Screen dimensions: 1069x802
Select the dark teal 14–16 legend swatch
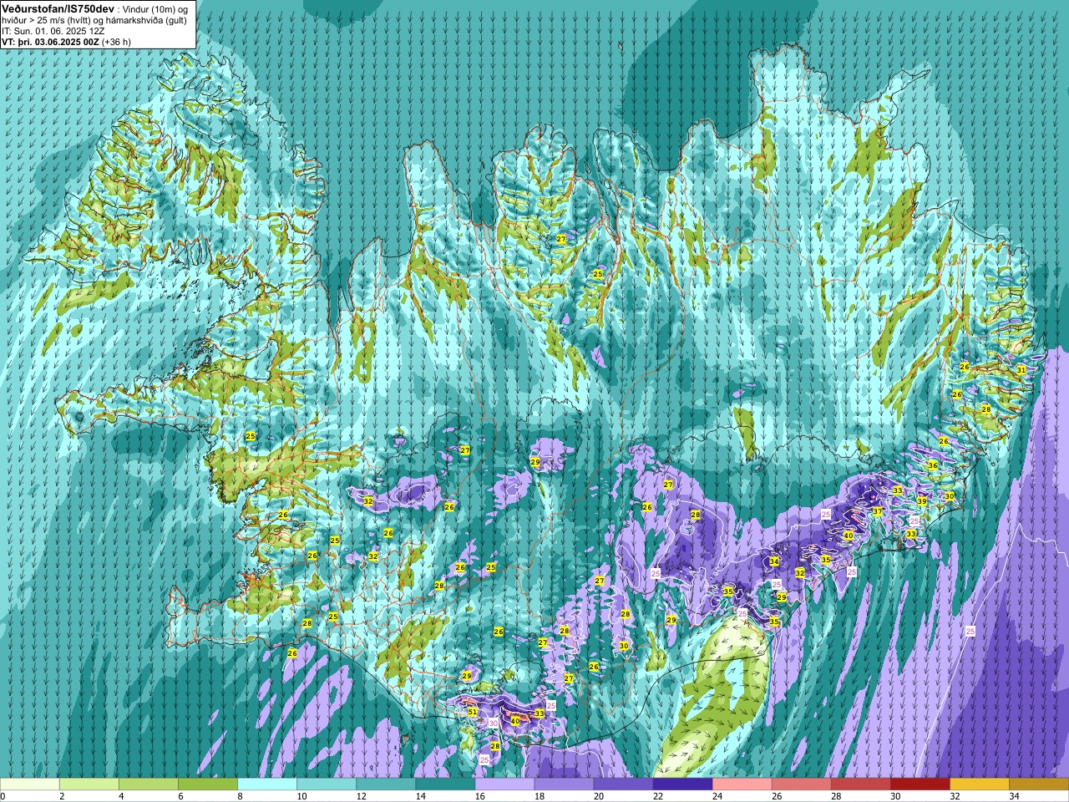coord(445,784)
